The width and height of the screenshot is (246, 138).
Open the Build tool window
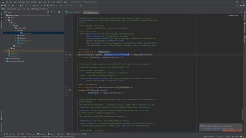coord(85,134)
